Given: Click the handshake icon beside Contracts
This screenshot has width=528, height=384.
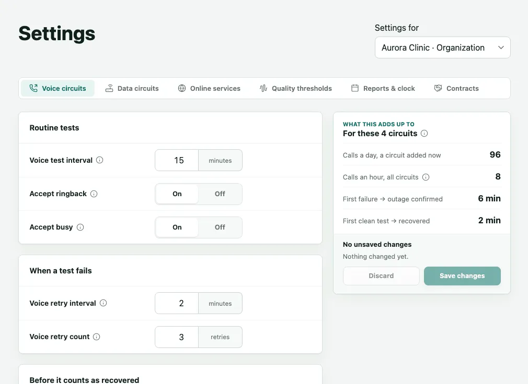Looking at the screenshot, I should [x=438, y=88].
